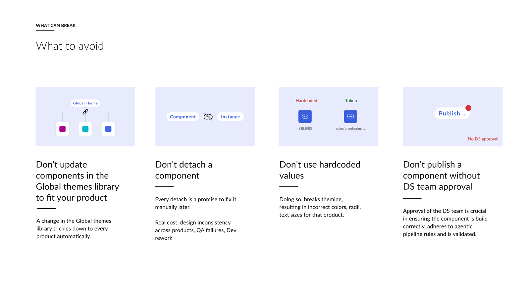Click the Don't publish a component heading
530x298 pixels.
coord(441,175)
